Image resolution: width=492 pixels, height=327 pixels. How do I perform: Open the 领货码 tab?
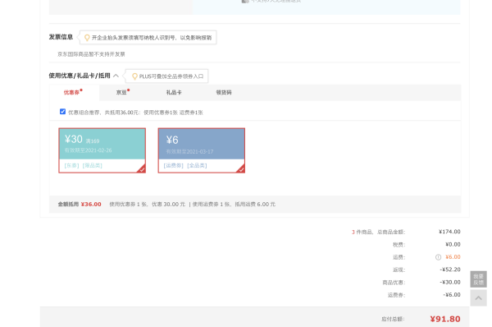(x=224, y=93)
